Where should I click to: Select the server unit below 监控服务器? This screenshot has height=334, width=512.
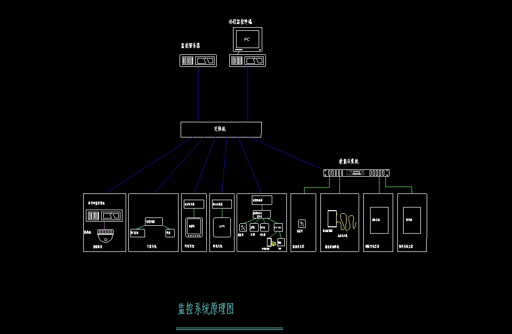tap(198, 61)
